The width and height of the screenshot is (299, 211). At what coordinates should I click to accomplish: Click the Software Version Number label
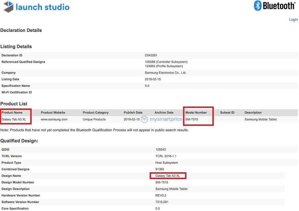(x=20, y=202)
